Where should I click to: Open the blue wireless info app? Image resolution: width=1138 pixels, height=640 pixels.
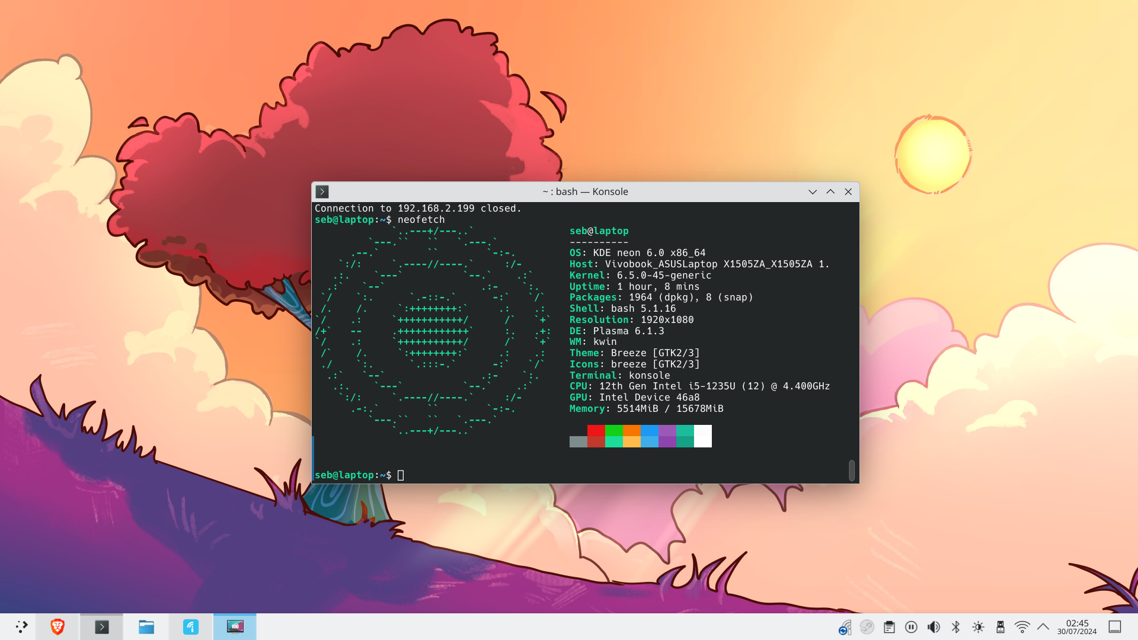[x=191, y=627]
